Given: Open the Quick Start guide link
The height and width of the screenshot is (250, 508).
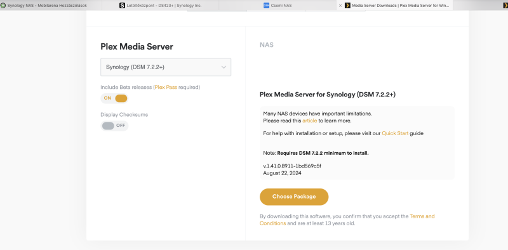Looking at the screenshot, I should (395, 133).
